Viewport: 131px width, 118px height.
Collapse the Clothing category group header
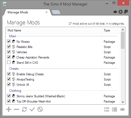tap(15, 91)
